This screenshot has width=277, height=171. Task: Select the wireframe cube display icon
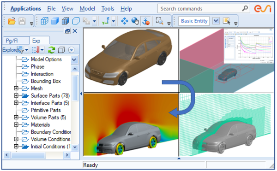click(44, 21)
